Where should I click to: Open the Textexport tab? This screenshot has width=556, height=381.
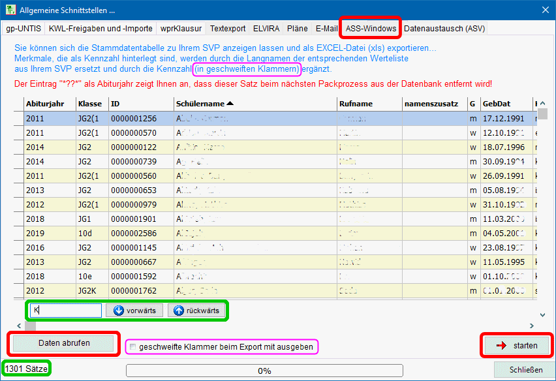(x=228, y=29)
